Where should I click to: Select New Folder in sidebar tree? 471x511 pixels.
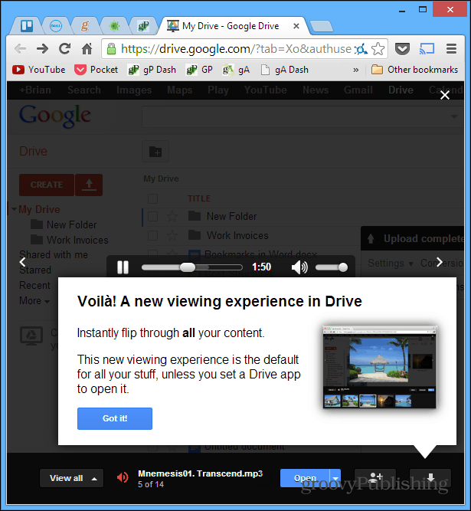64,224
